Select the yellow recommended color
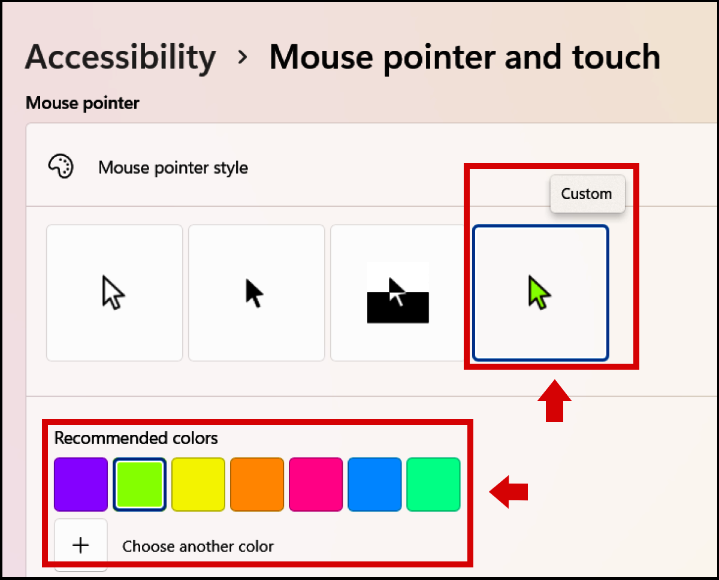Viewport: 719px width, 580px height. (x=198, y=484)
